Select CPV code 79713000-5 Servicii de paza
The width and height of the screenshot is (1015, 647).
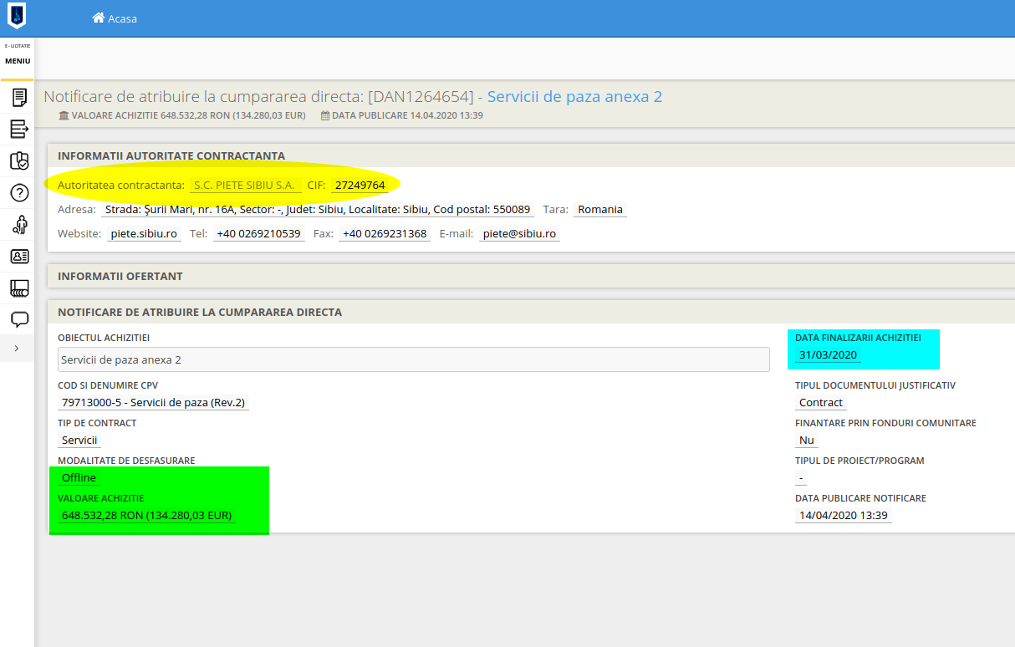coord(154,403)
